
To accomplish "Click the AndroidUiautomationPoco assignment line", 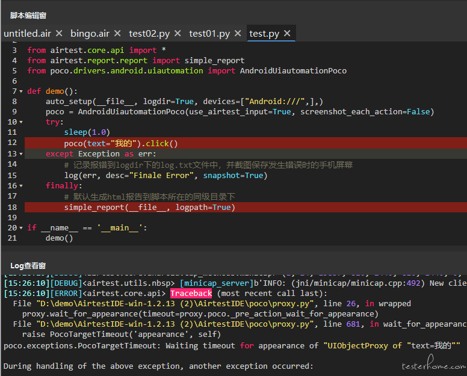I will (x=240, y=112).
